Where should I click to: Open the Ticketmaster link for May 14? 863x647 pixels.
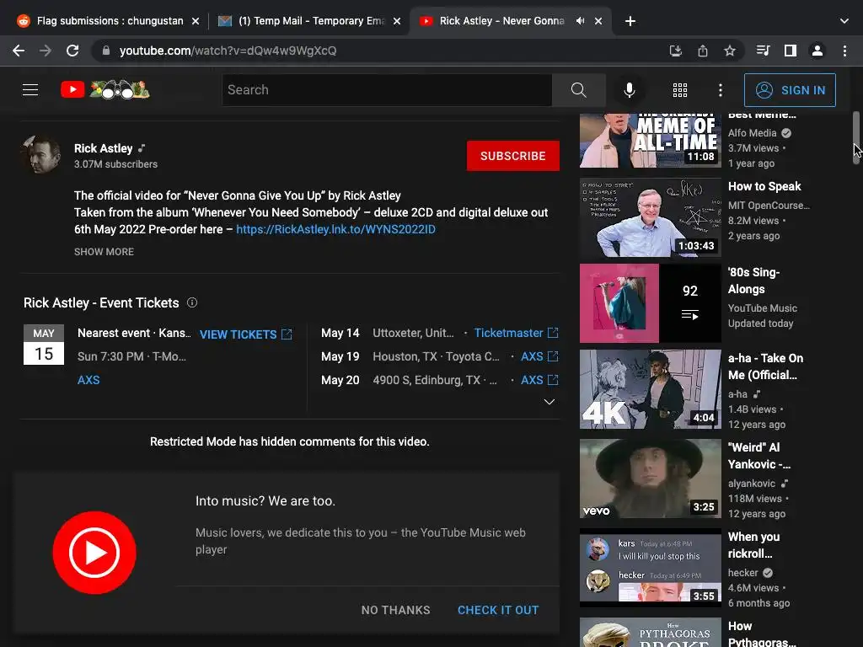pos(508,333)
